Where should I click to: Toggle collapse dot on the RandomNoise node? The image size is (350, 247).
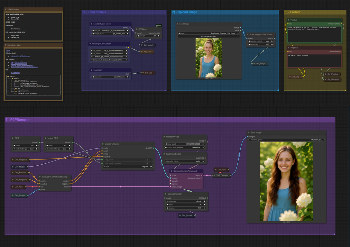[164, 137]
